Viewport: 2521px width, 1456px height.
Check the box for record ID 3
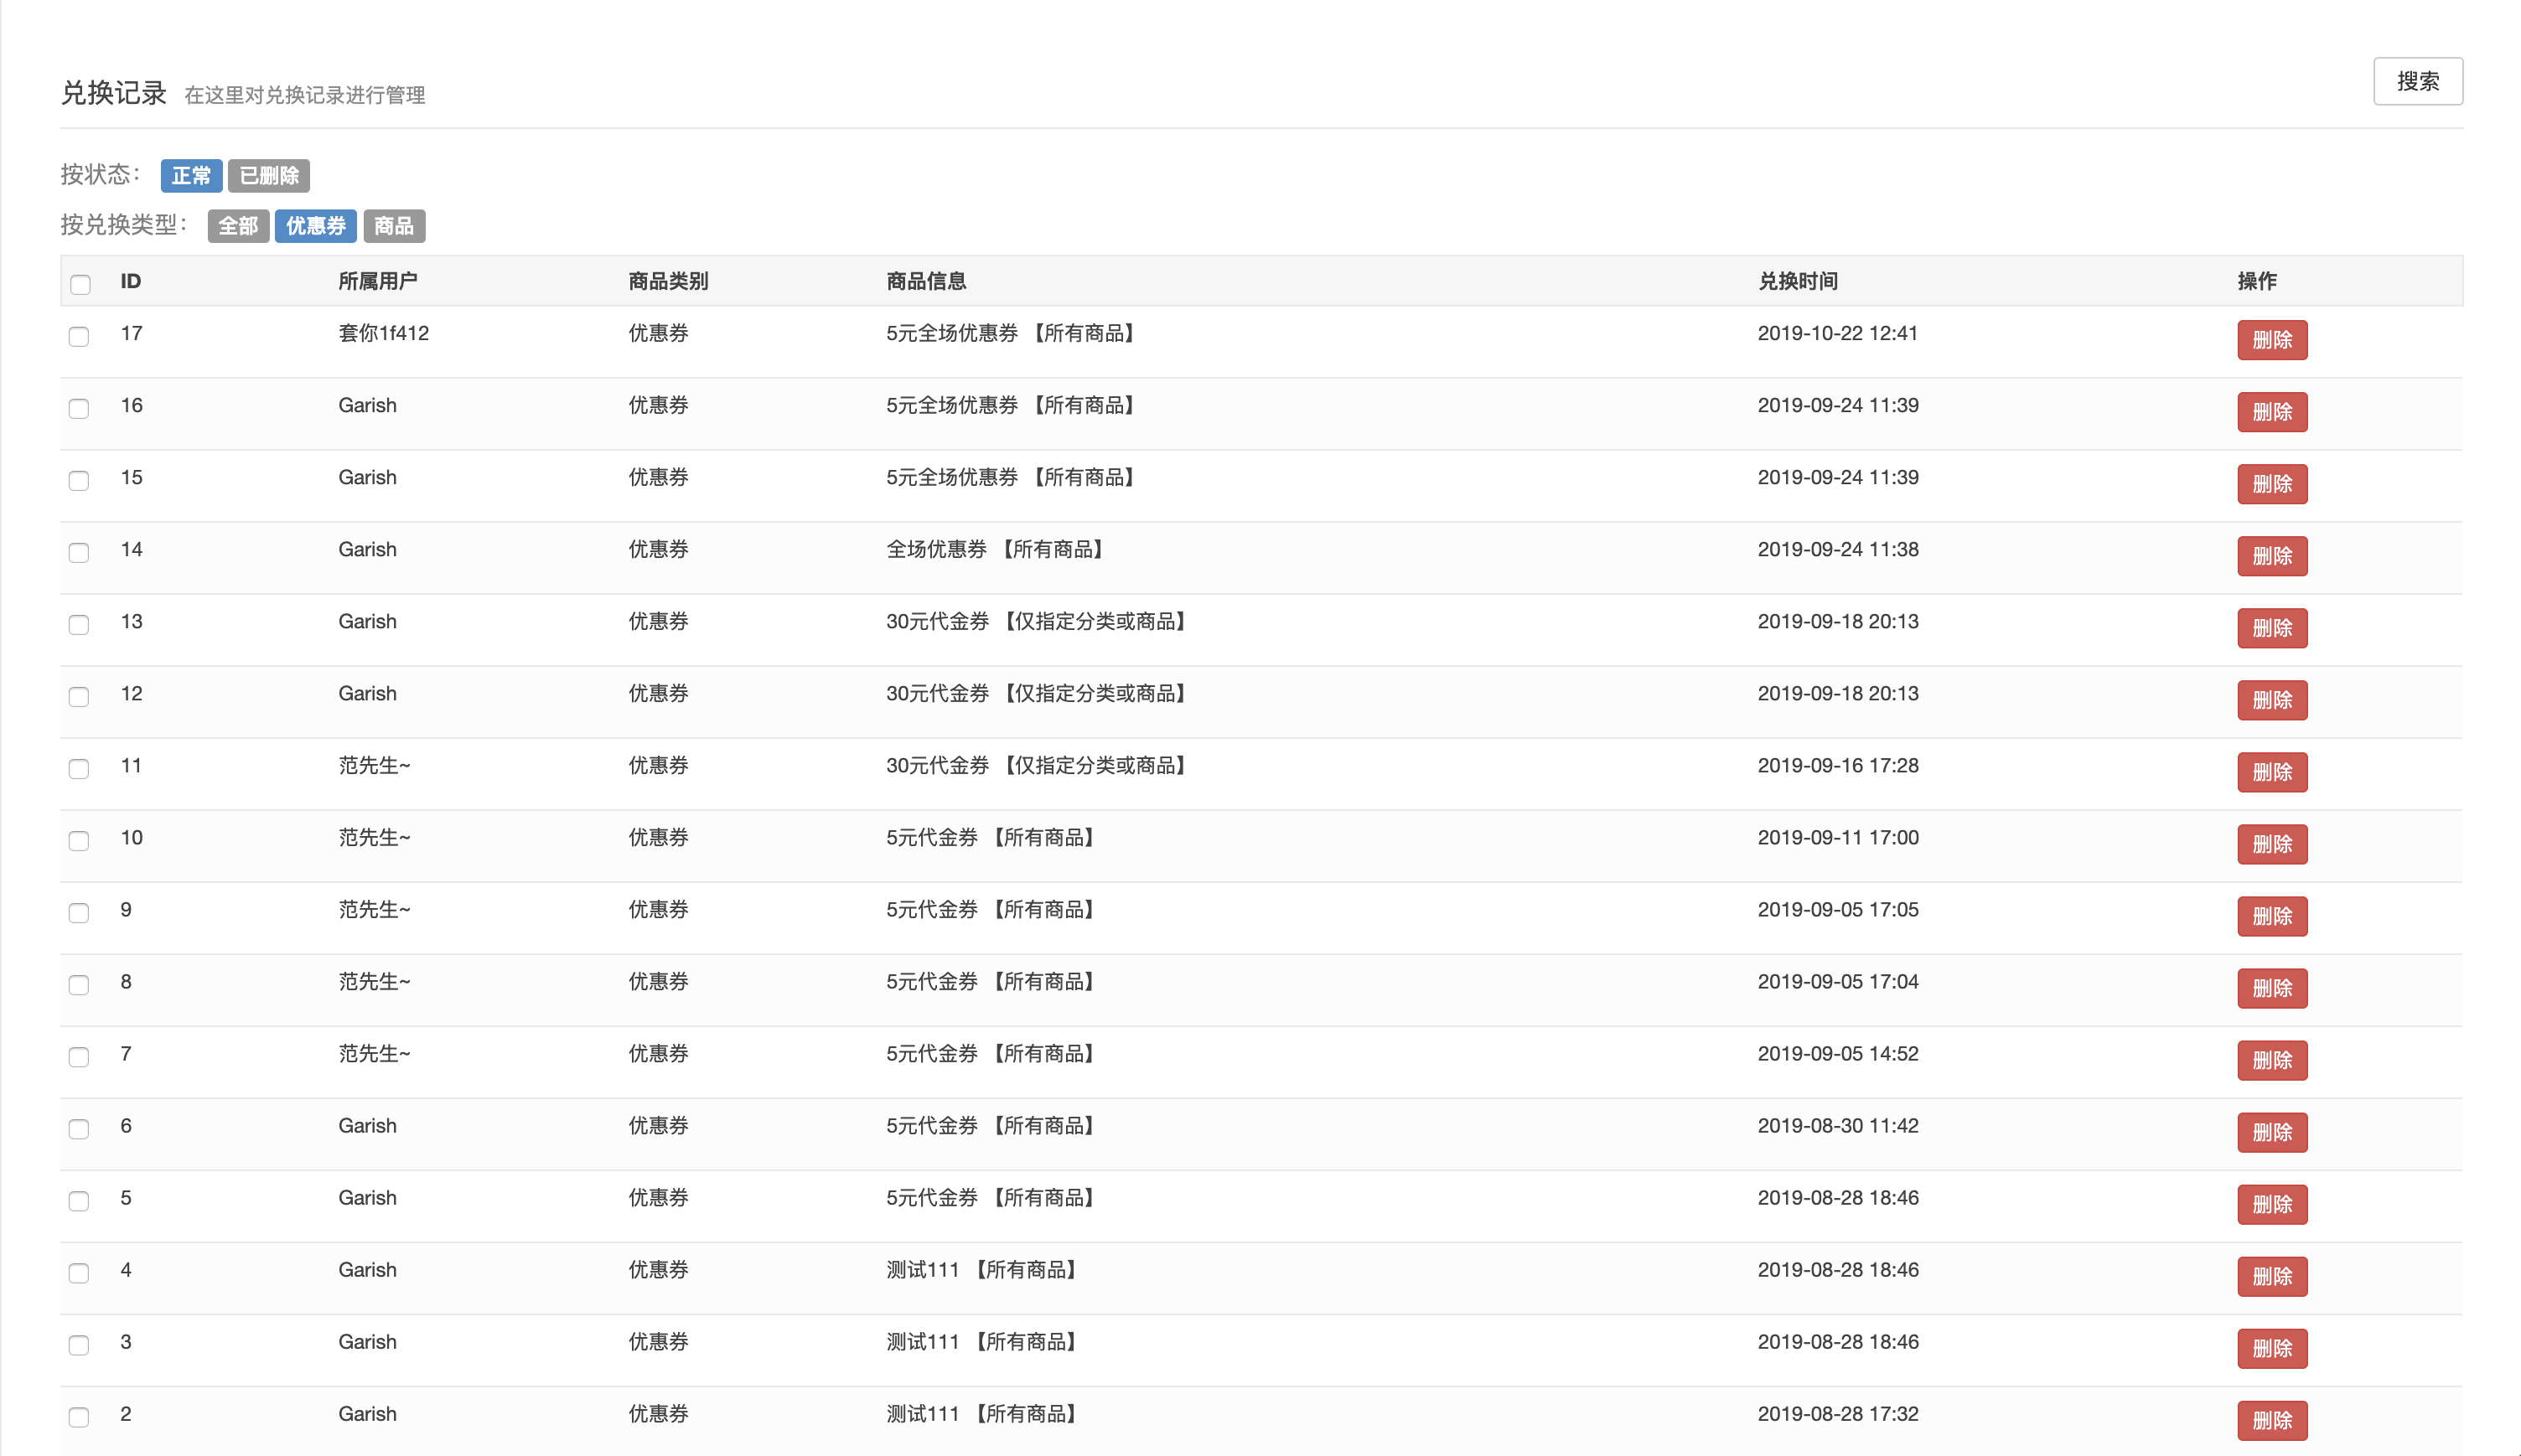coord(79,1344)
